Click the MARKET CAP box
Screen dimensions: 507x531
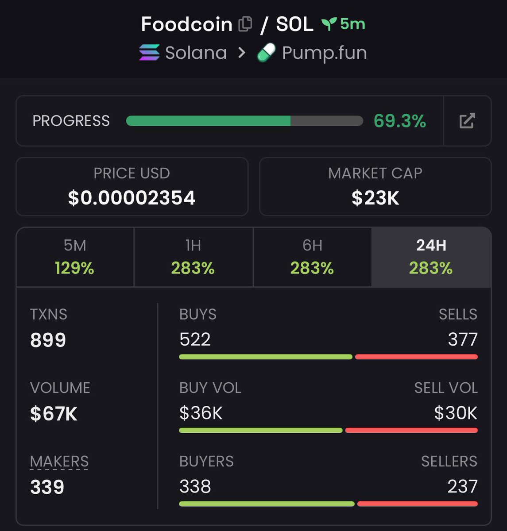tap(375, 186)
